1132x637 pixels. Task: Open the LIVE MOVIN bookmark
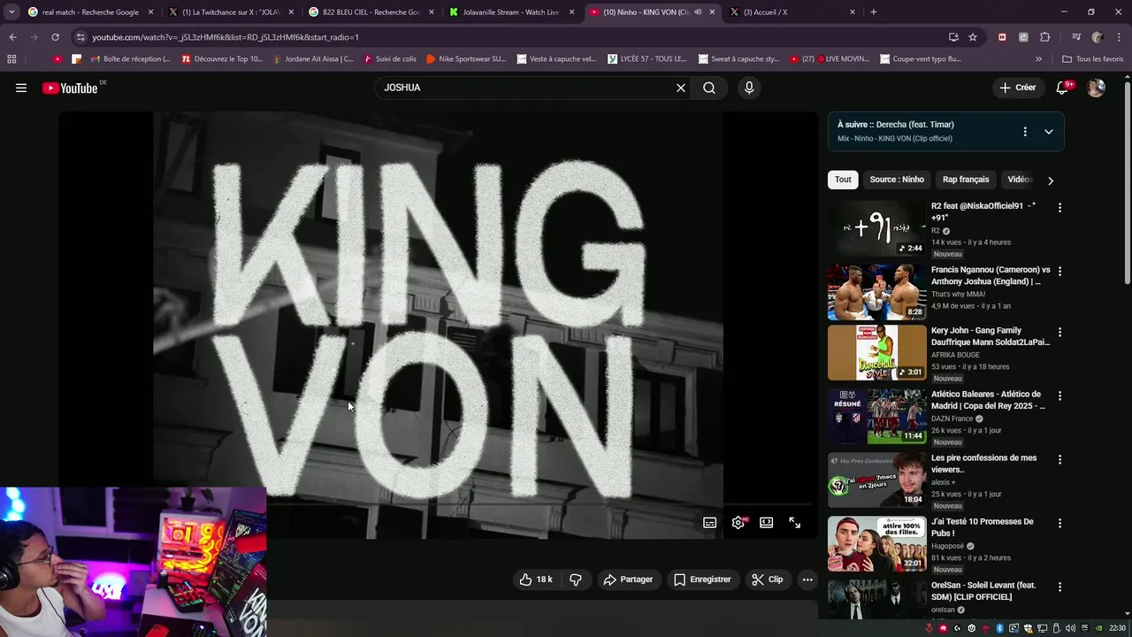point(830,59)
